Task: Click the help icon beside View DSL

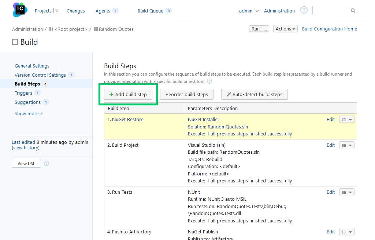Action: (47, 163)
